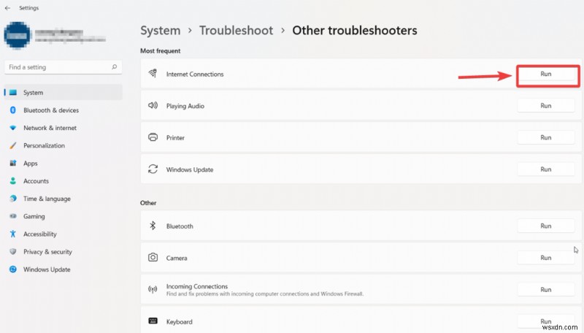Go to System in the breadcrumb
The height and width of the screenshot is (333, 584).
[160, 31]
